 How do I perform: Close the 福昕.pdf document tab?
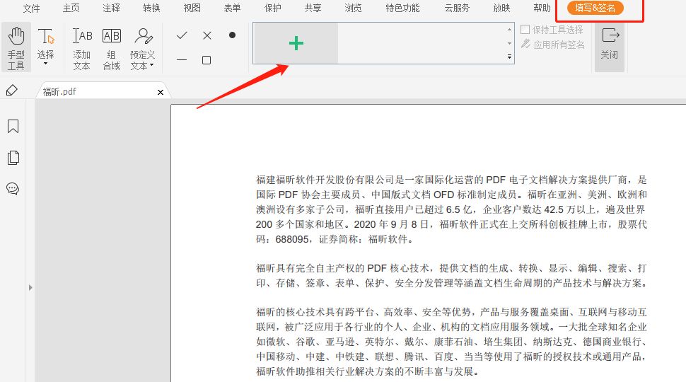(x=161, y=92)
